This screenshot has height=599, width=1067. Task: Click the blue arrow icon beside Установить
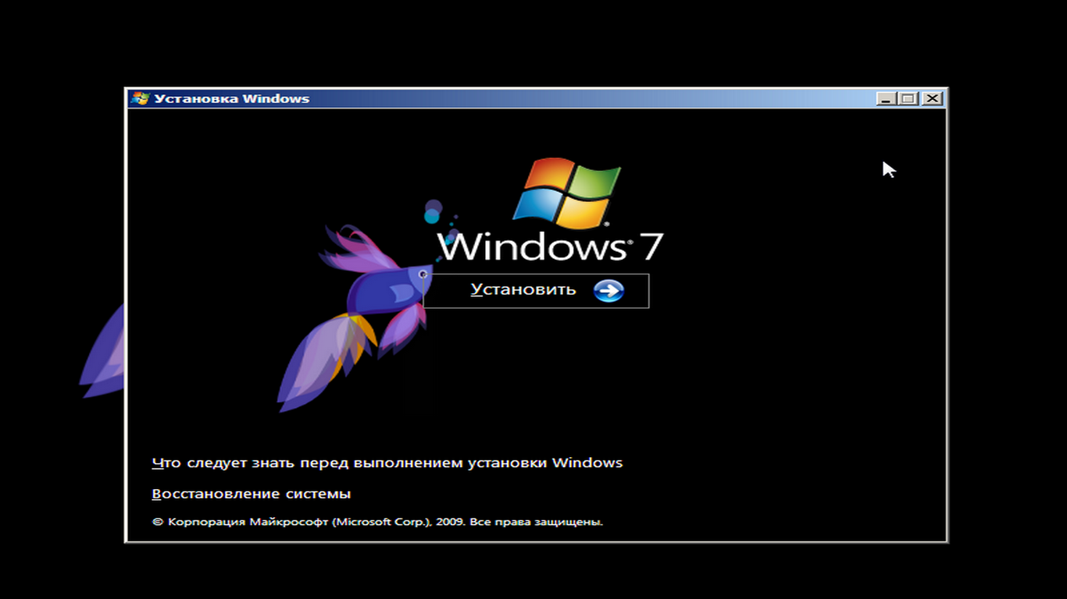pos(608,291)
